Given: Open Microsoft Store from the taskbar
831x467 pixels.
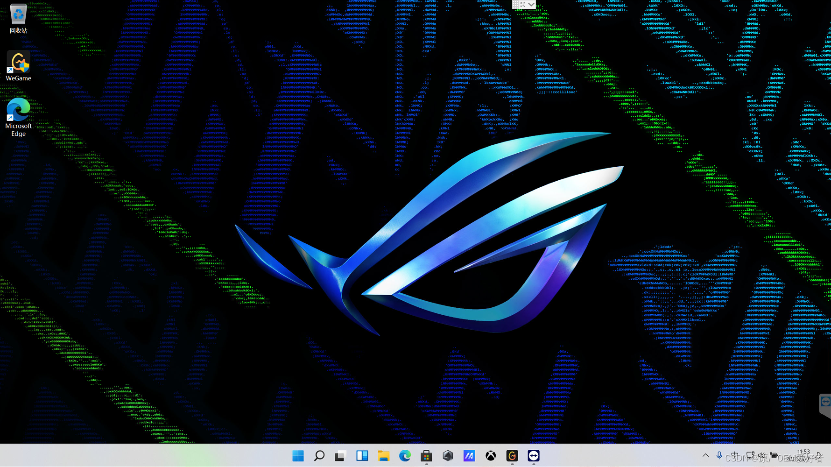Looking at the screenshot, I should [426, 456].
